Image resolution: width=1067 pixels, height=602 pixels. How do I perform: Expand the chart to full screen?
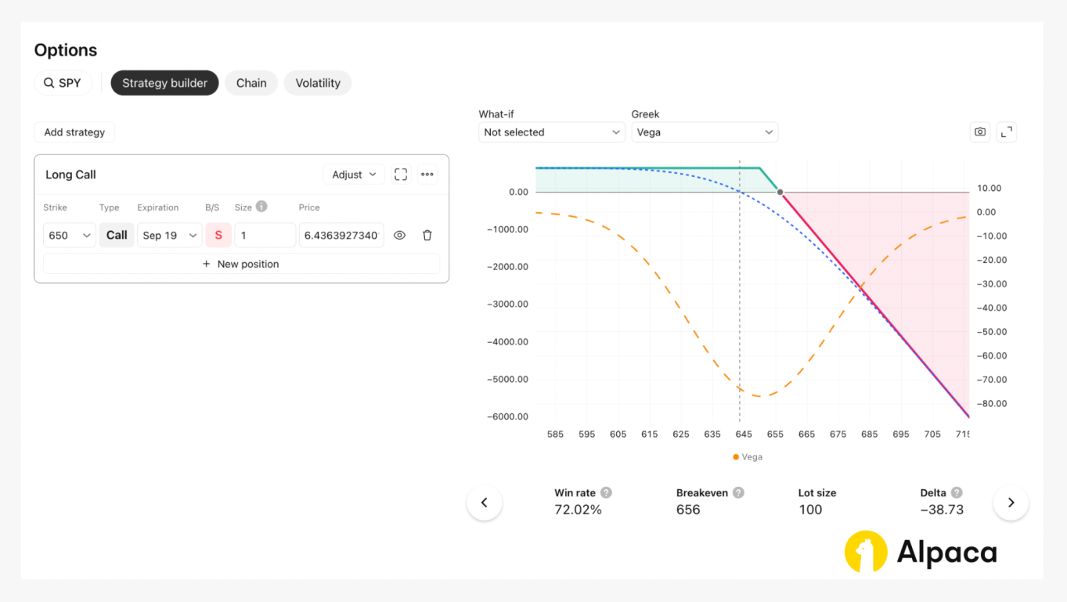tap(1006, 132)
